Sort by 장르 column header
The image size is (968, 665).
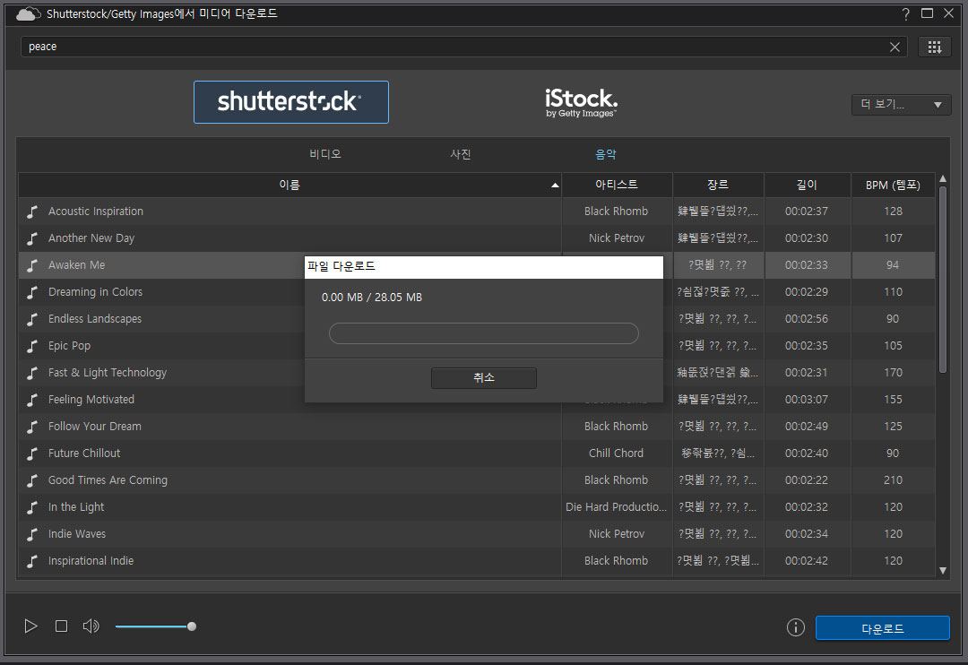coord(718,185)
